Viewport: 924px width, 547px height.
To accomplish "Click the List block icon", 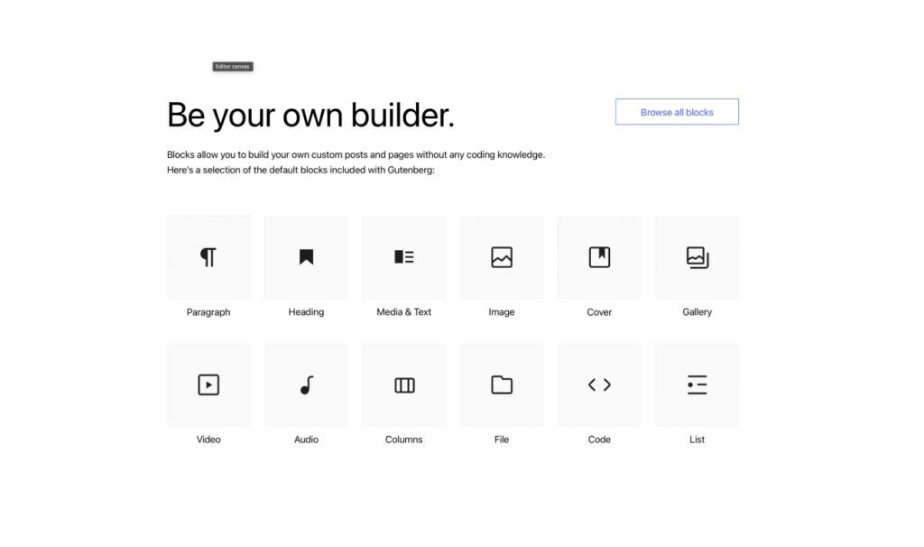I will click(x=698, y=385).
